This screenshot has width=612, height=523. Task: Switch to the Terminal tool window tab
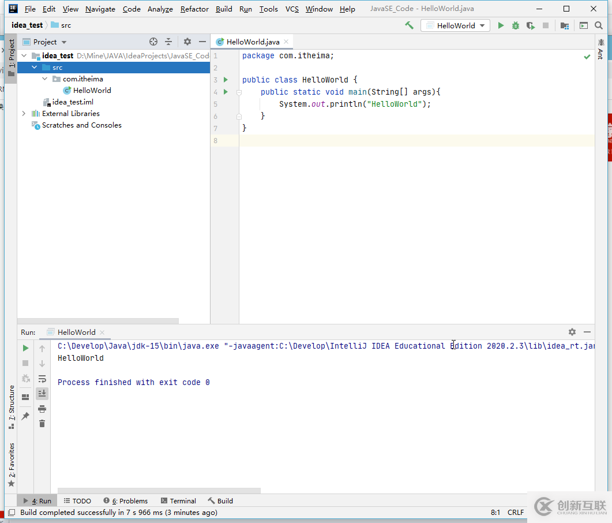tap(178, 501)
